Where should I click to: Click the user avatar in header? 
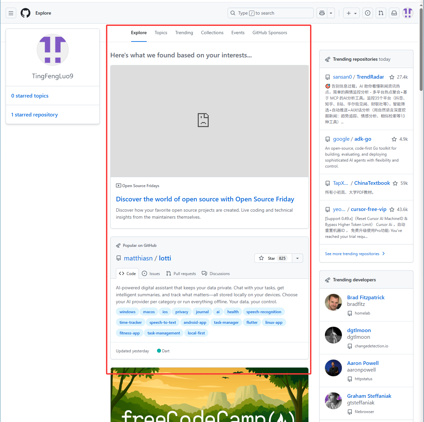coord(408,13)
